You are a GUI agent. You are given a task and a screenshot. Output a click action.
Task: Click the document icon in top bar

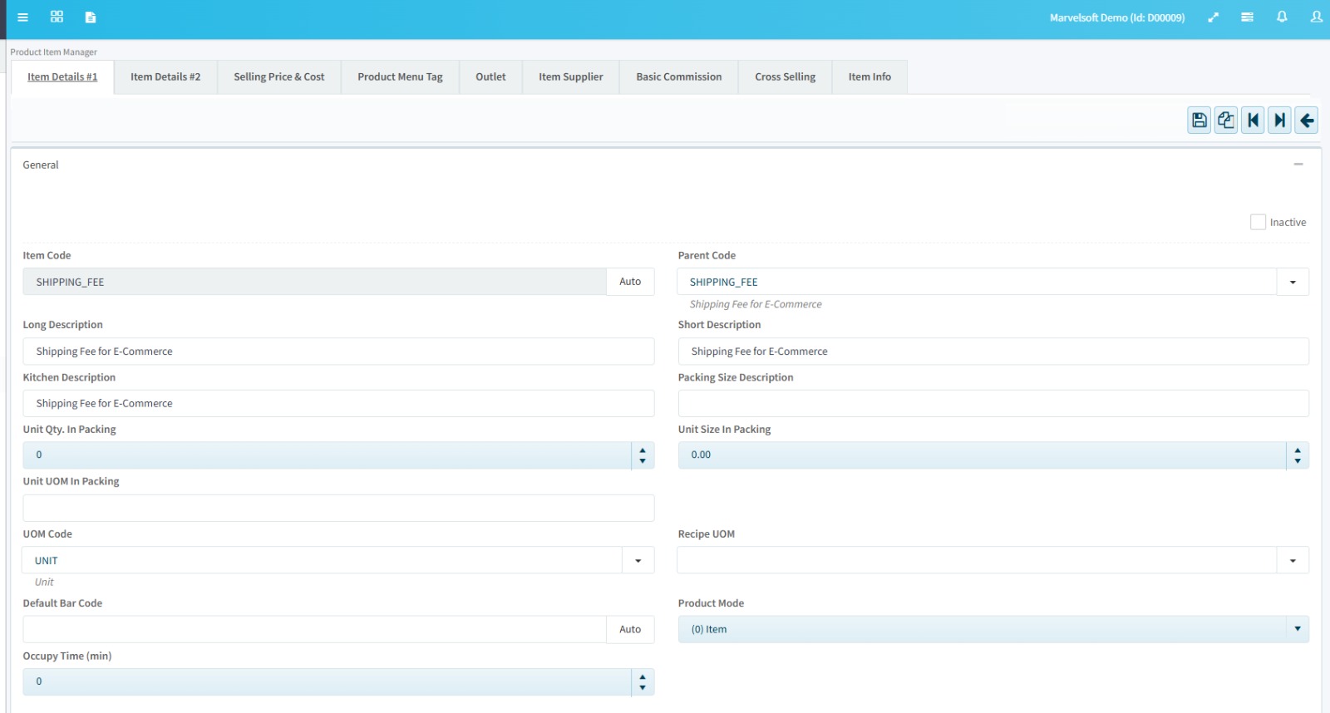(91, 17)
